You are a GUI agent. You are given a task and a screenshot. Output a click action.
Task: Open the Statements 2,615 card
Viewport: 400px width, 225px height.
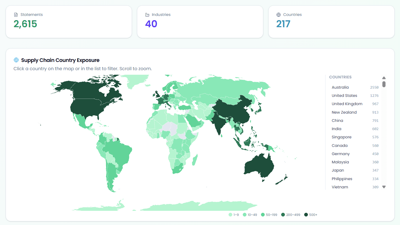(x=69, y=22)
